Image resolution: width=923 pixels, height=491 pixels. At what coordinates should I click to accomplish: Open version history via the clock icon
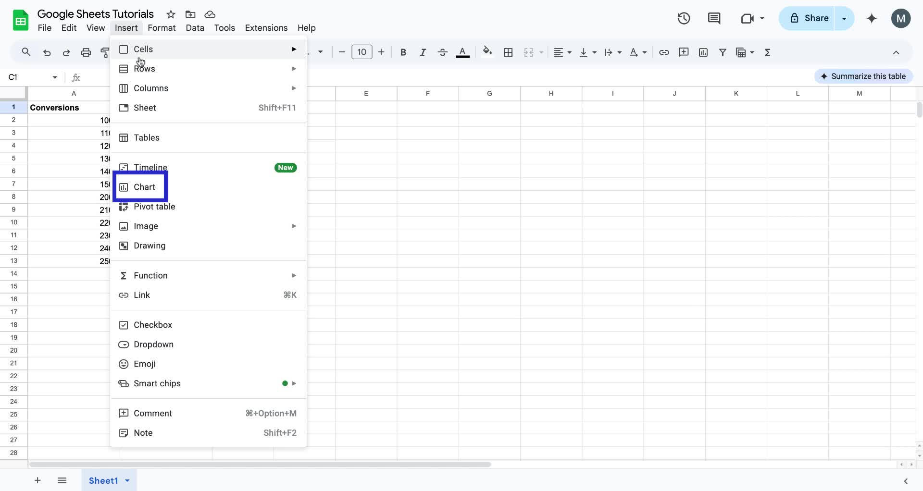point(684,18)
